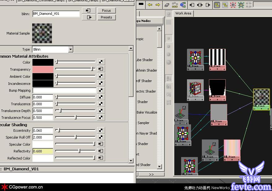Show input connections in Hypershade toolbar

(192, 5)
